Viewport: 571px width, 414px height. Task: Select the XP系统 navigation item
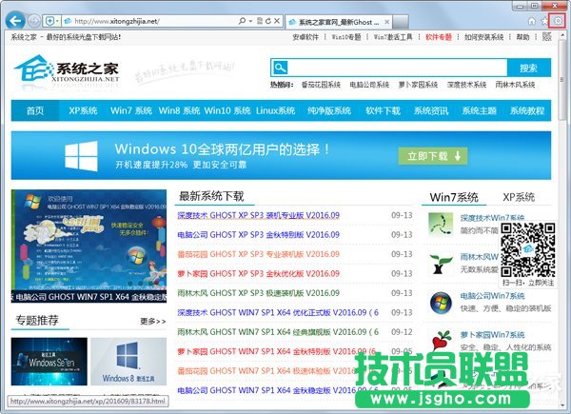coord(83,110)
